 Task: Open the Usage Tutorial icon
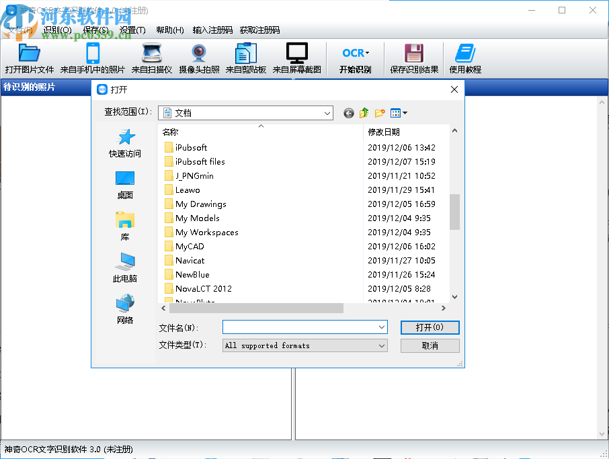[465, 58]
